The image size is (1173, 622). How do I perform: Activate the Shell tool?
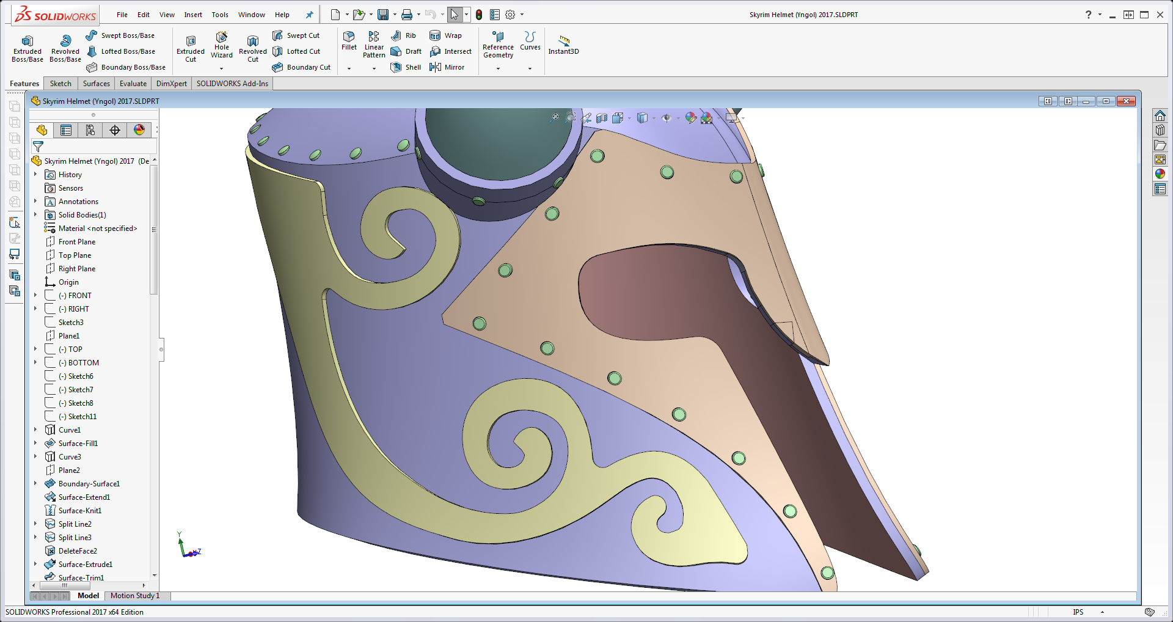406,67
